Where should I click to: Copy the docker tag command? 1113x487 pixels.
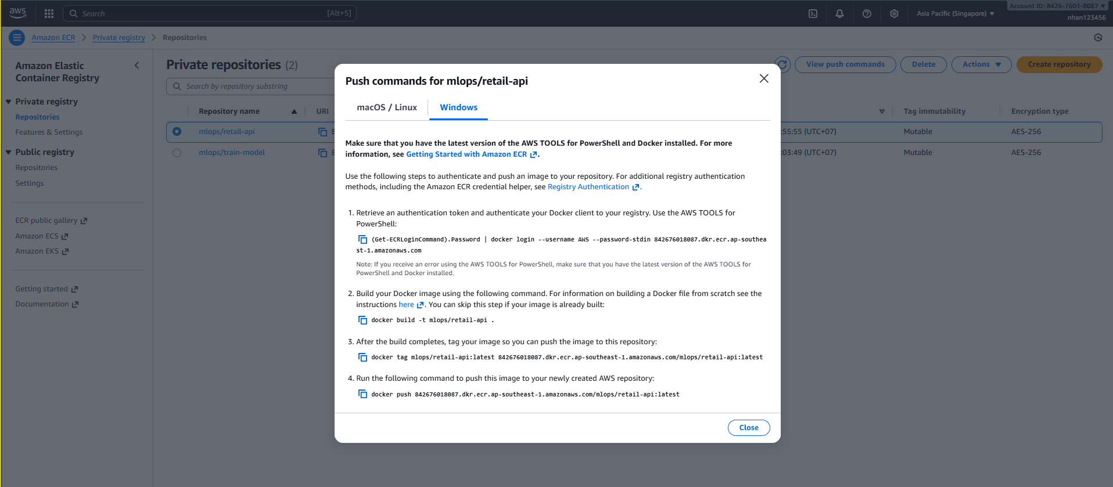click(362, 357)
